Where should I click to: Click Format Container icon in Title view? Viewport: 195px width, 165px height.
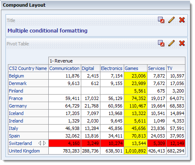click(x=161, y=20)
